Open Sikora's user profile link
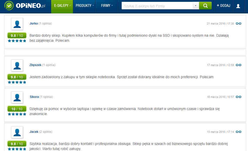The height and width of the screenshot is (151, 248). (x=34, y=97)
